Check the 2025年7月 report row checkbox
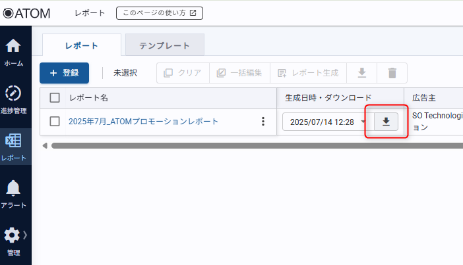The width and height of the screenshot is (463, 265). click(55, 122)
